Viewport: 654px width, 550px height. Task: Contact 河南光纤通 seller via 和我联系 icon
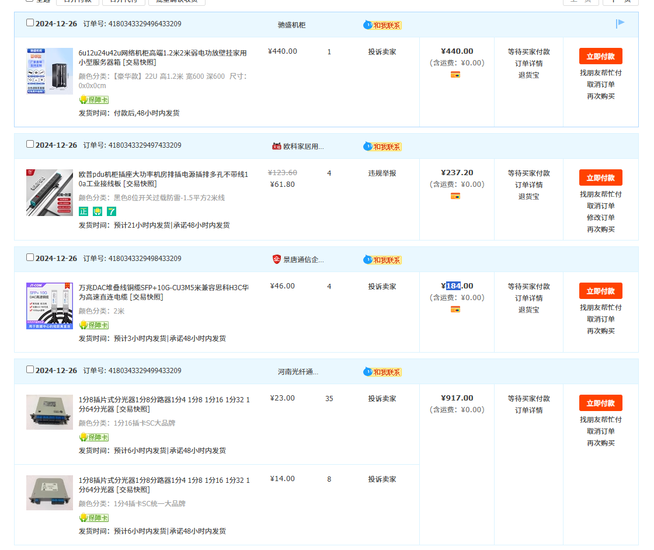(382, 372)
